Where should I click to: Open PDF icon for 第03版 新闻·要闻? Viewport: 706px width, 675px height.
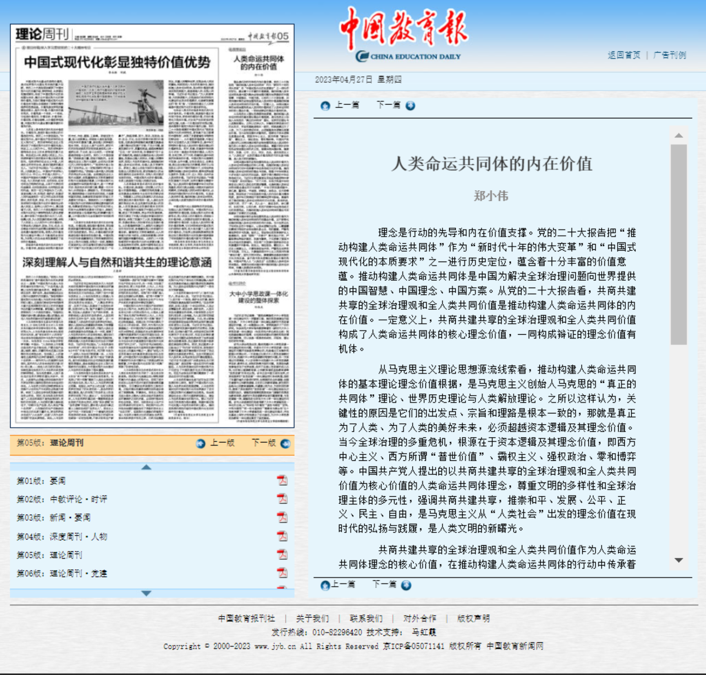click(282, 517)
